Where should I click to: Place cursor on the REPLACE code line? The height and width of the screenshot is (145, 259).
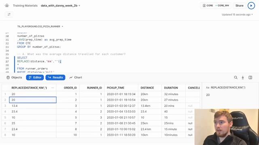coord(39,61)
